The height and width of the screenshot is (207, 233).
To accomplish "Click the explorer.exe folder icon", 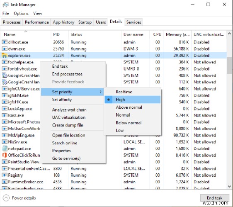I will coord(4,56).
